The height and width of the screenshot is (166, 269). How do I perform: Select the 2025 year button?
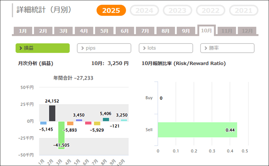coord(111,10)
